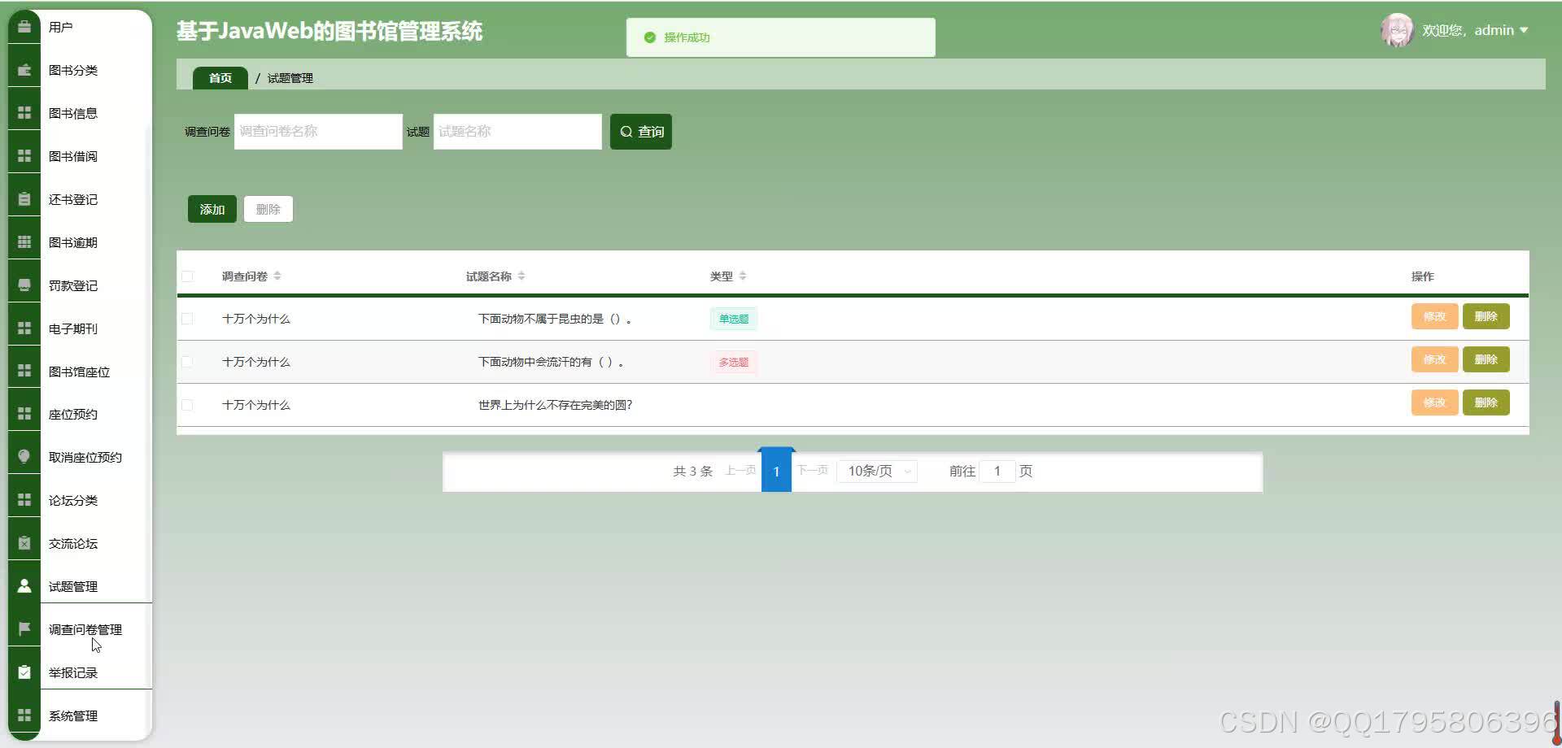Open the 10条/页 page size dropdown

coord(877,471)
